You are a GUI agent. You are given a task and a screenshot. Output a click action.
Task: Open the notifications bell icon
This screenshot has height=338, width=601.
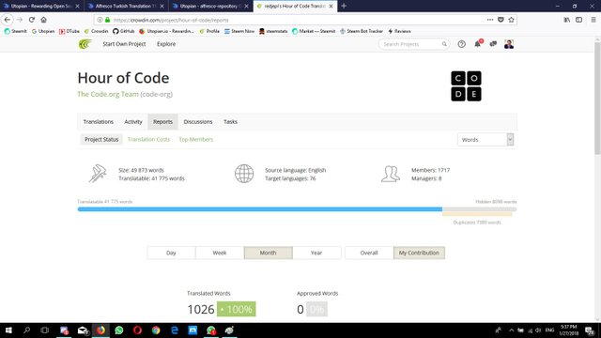click(478, 44)
